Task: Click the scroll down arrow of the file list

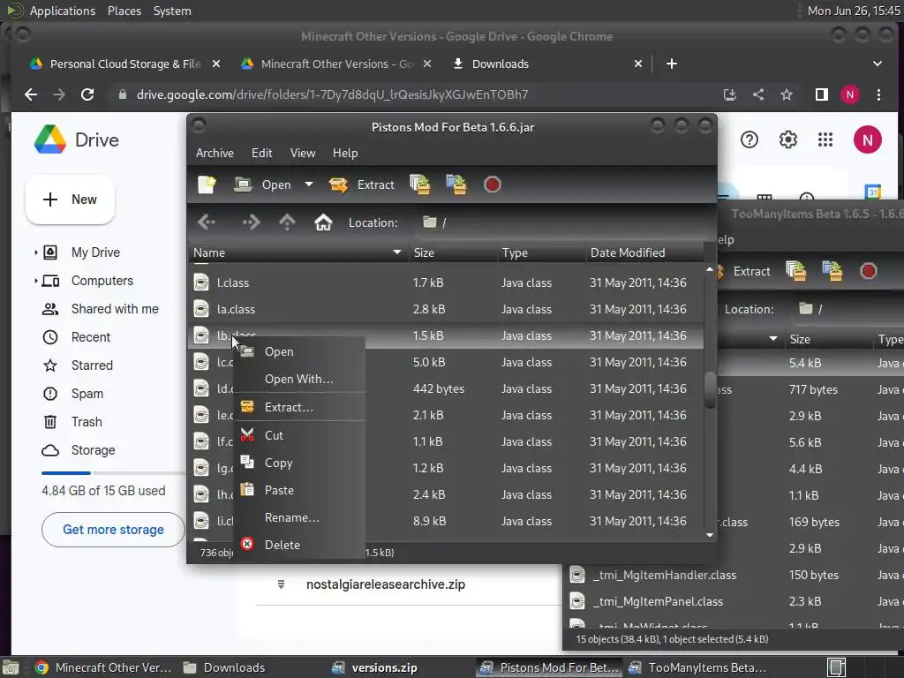Action: point(710,535)
